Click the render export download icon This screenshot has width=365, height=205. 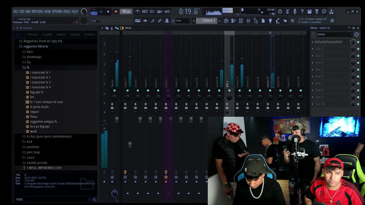331,11
